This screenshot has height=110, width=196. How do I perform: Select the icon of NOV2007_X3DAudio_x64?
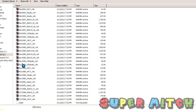coord(17,33)
